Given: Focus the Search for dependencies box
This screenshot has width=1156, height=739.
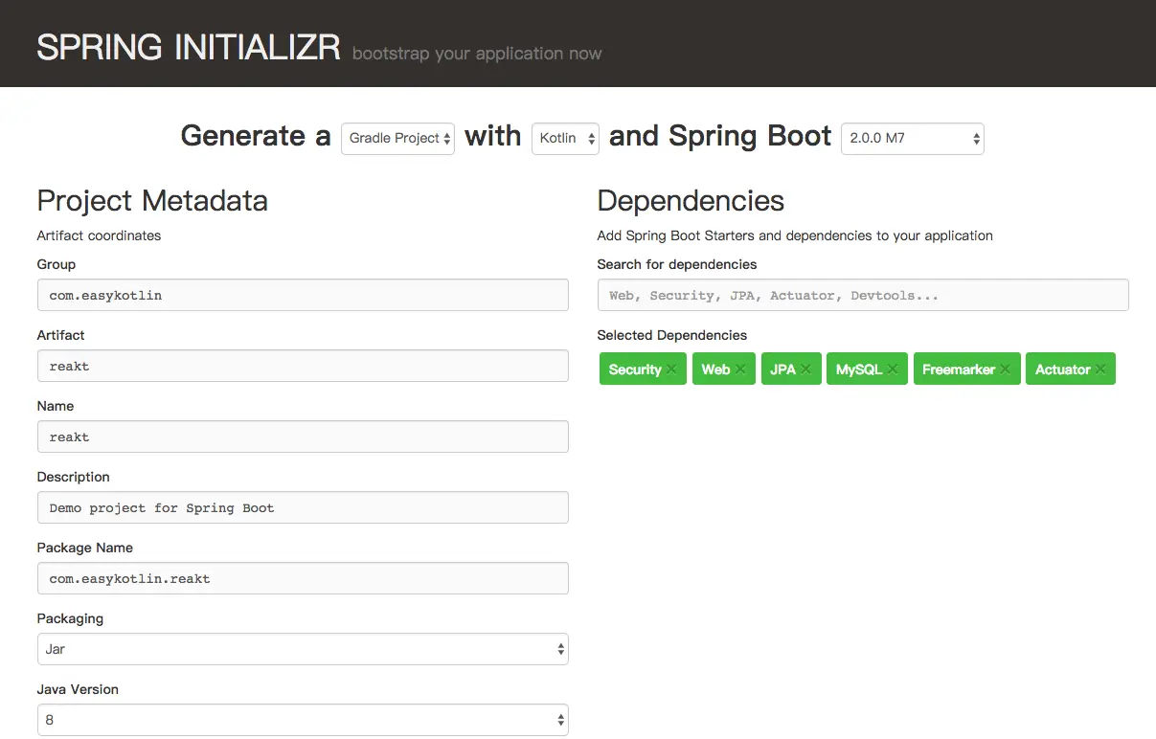Looking at the screenshot, I should click(863, 295).
